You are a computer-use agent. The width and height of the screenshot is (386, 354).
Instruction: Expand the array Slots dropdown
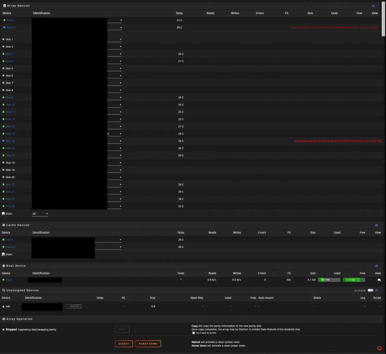point(40,214)
